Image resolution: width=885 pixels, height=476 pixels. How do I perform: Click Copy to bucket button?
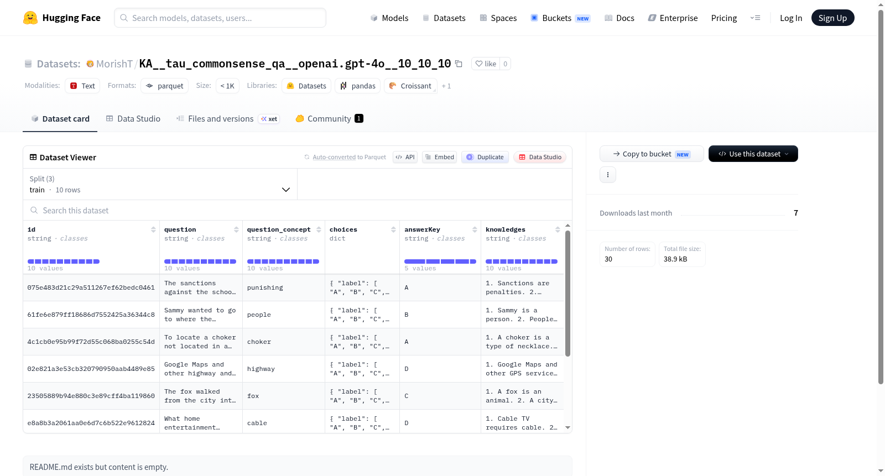[x=652, y=154]
